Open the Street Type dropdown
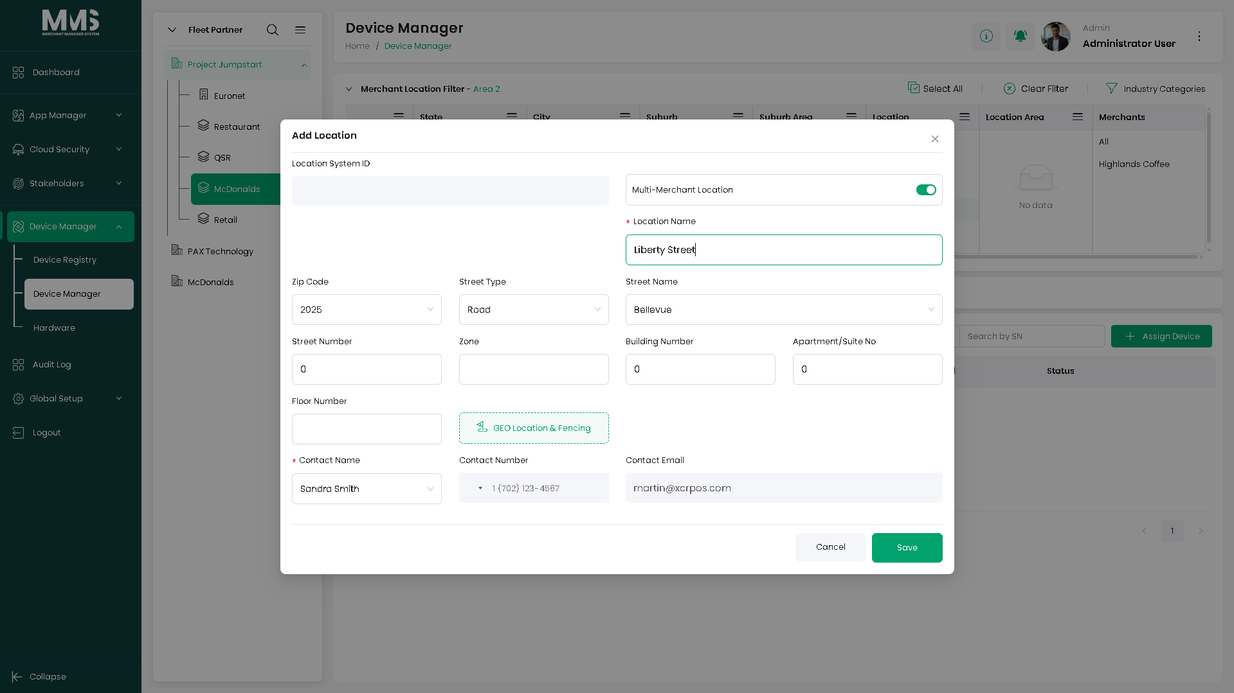 [534, 310]
